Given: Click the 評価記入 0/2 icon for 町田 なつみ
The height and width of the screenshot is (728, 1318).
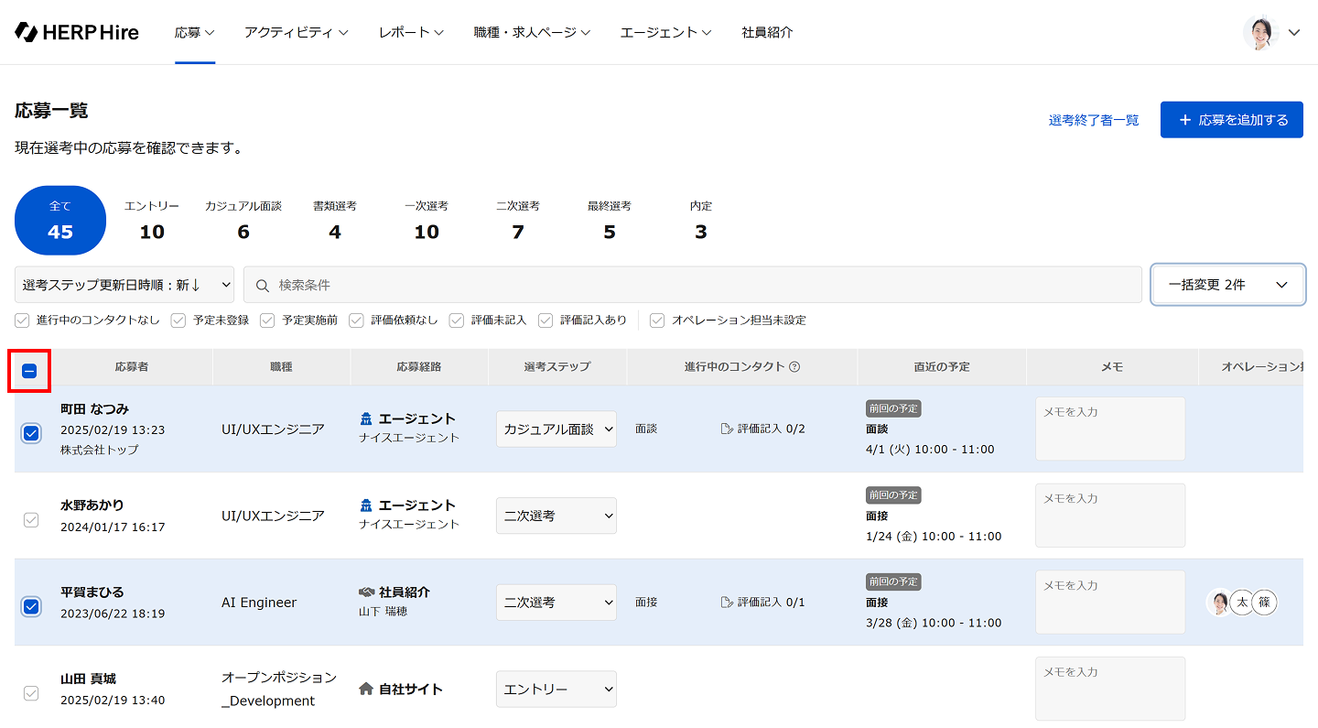Looking at the screenshot, I should 727,429.
